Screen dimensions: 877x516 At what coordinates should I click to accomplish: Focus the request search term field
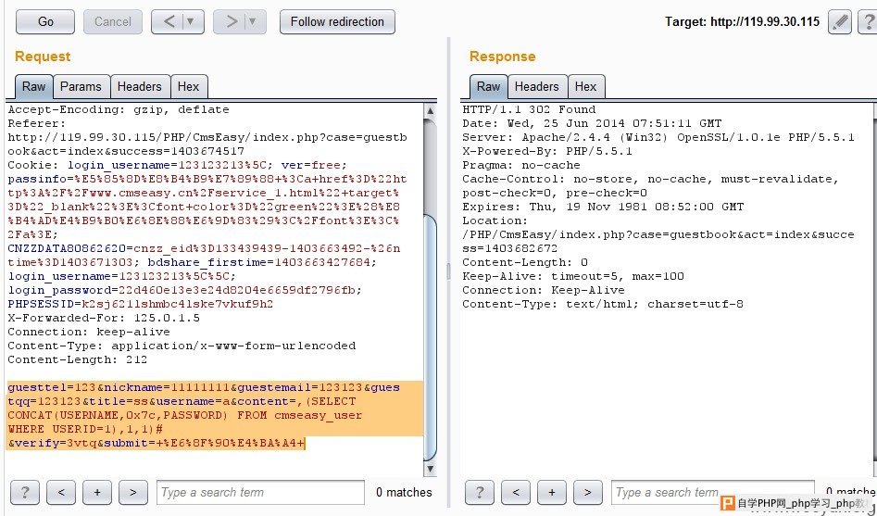coord(260,493)
